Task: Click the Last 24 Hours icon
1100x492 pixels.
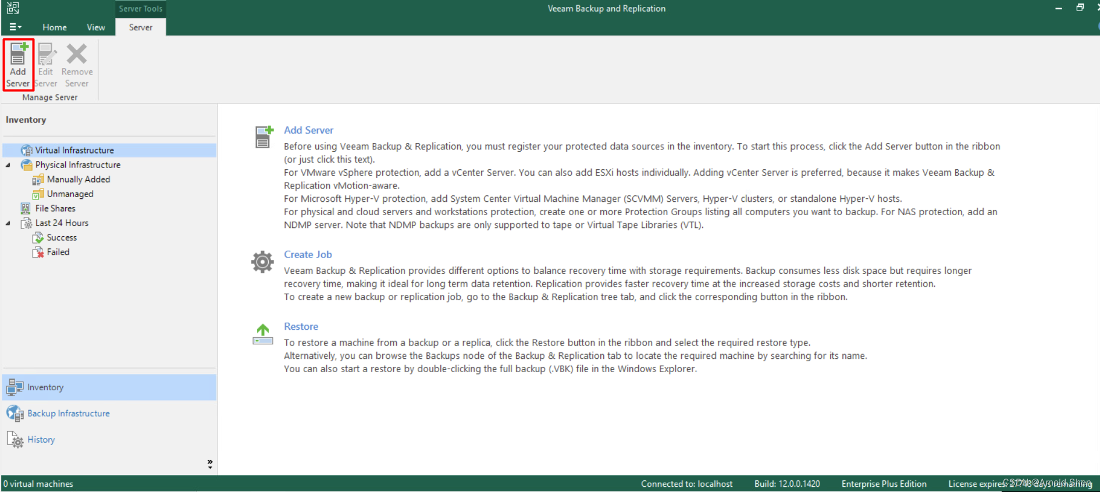Action: (x=26, y=223)
